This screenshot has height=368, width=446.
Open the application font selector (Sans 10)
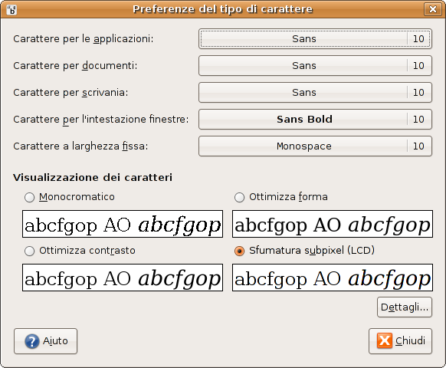coord(315,38)
